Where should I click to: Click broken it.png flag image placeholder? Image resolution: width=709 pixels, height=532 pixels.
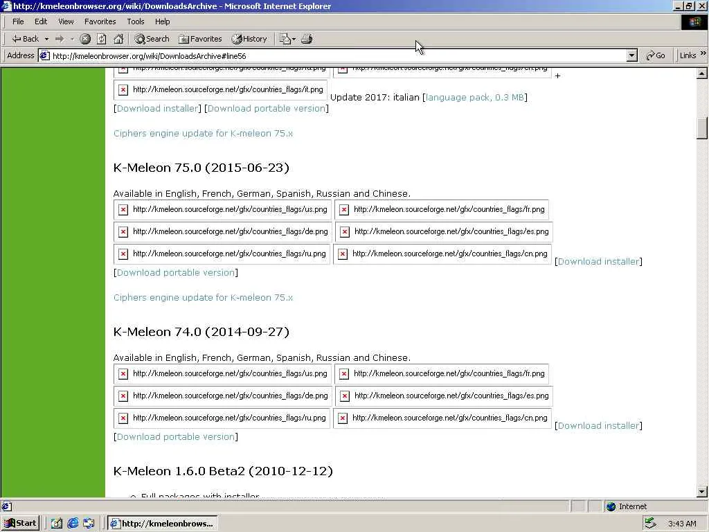point(221,89)
